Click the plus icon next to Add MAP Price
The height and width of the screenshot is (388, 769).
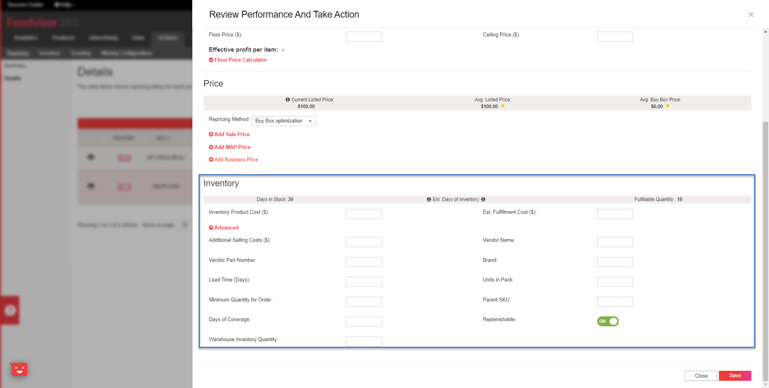[x=211, y=147]
